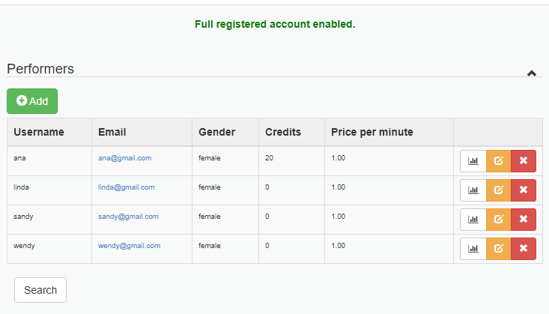This screenshot has width=549, height=314.
Task: Click the green Add button
Action: (32, 101)
